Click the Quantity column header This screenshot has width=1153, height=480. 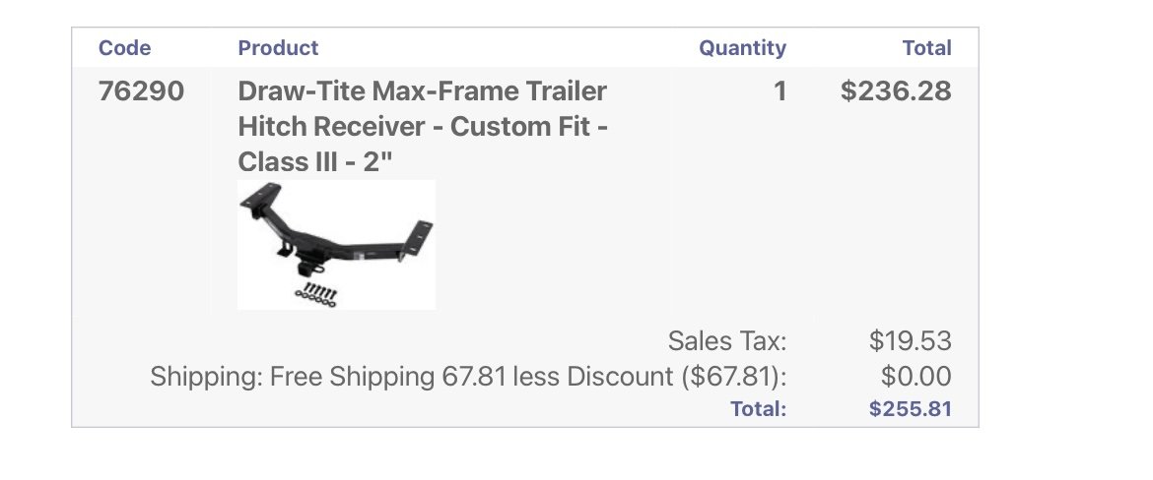pyautogui.click(x=742, y=48)
